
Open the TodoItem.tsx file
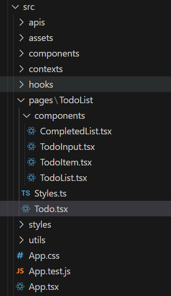tap(66, 162)
